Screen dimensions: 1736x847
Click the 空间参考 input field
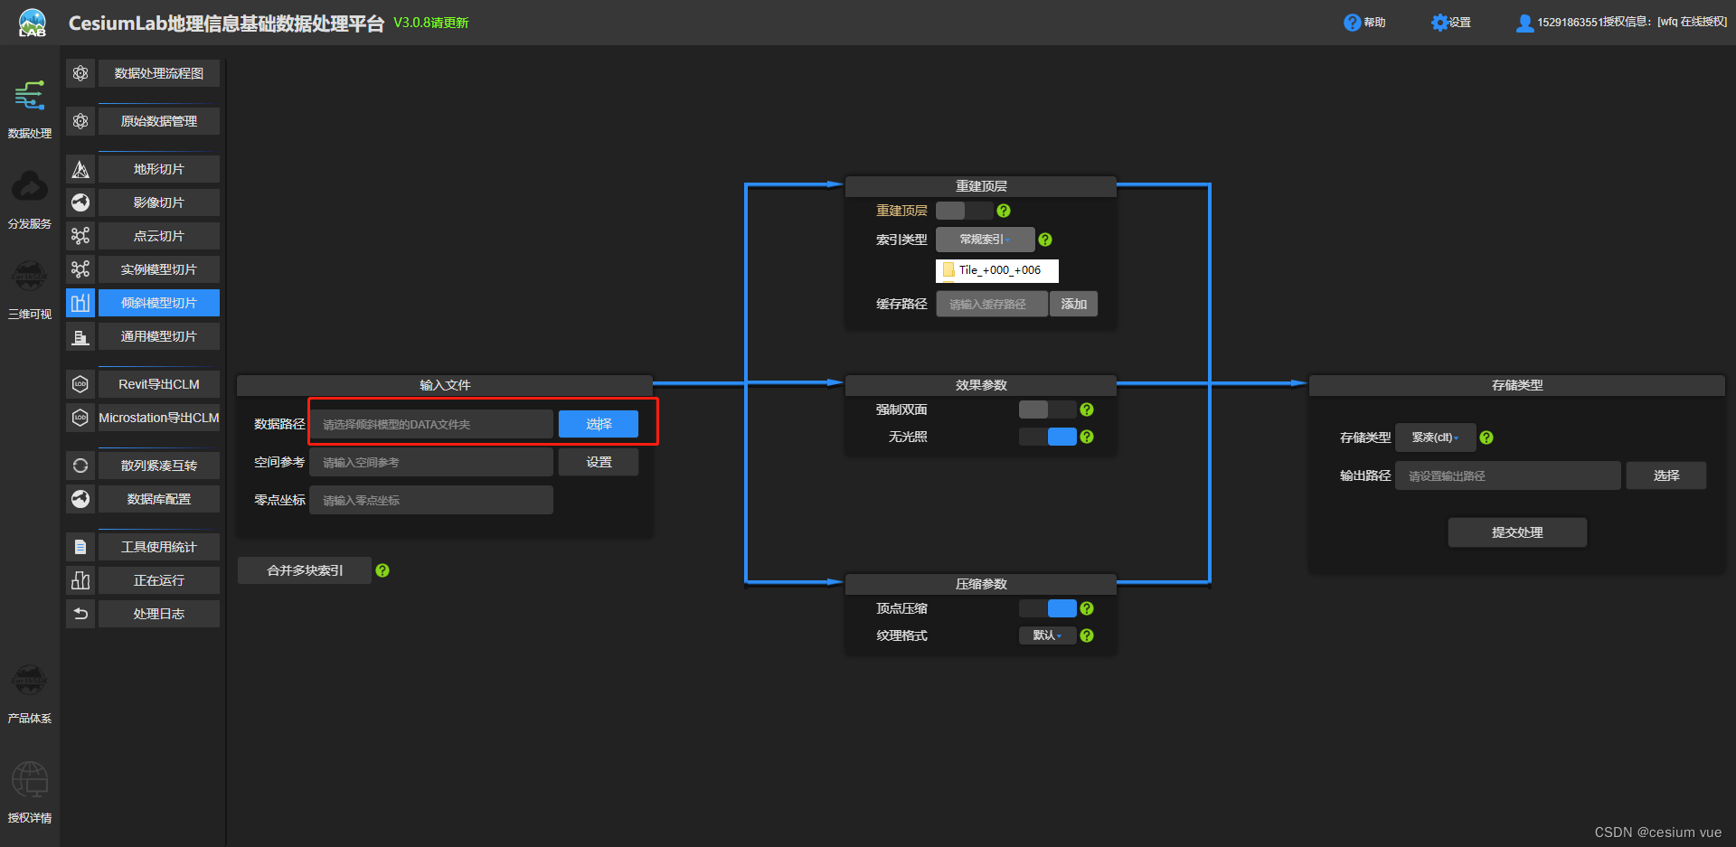(431, 462)
